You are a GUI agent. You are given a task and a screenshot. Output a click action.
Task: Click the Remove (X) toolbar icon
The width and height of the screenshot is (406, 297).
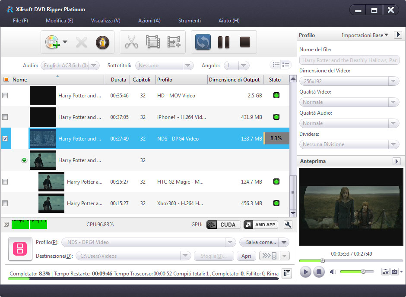(x=81, y=42)
